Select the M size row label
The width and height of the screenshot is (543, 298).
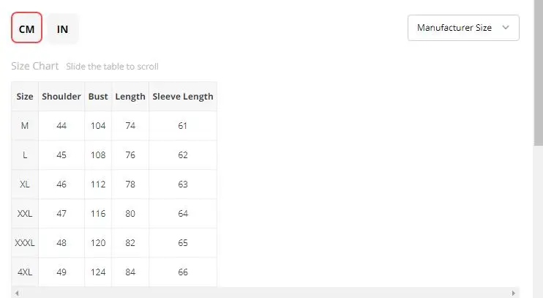click(25, 126)
